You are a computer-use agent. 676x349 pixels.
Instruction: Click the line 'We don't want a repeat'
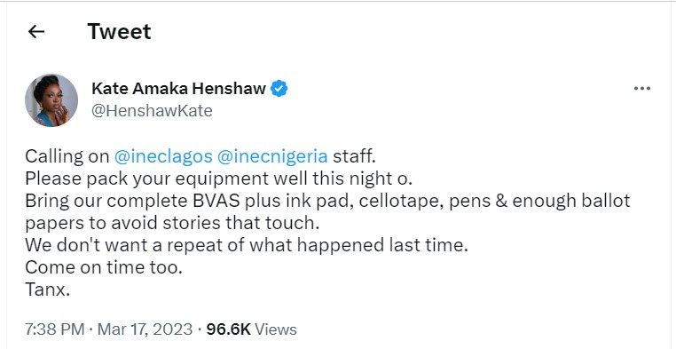246,245
